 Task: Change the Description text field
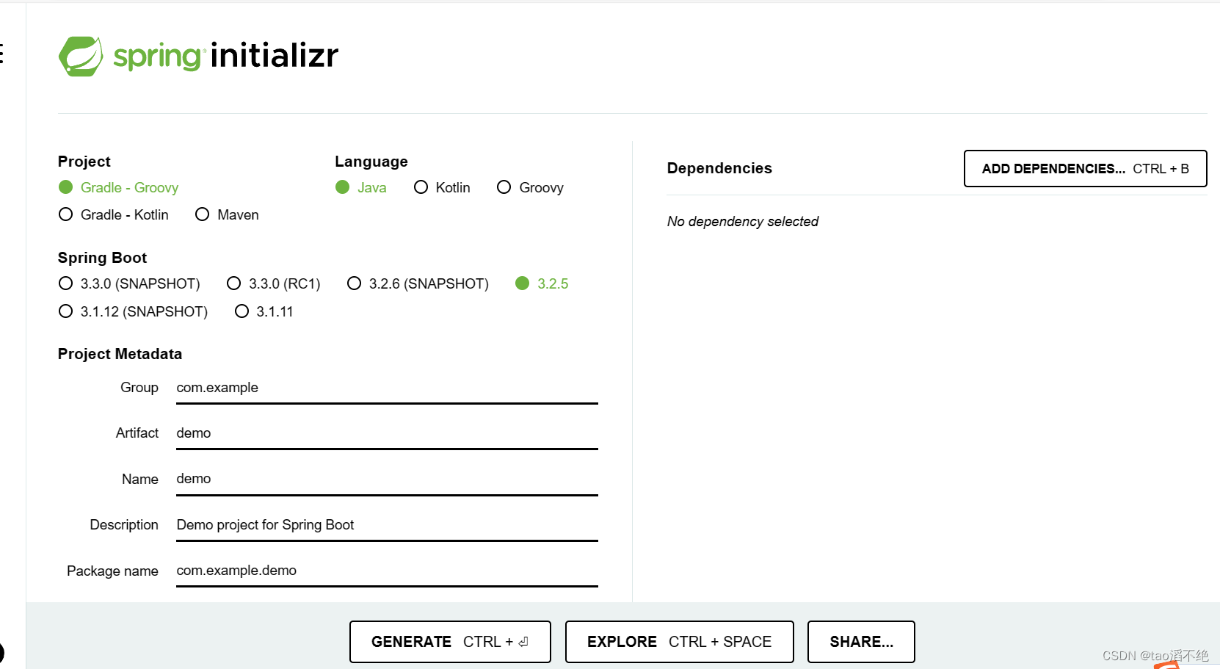point(387,525)
